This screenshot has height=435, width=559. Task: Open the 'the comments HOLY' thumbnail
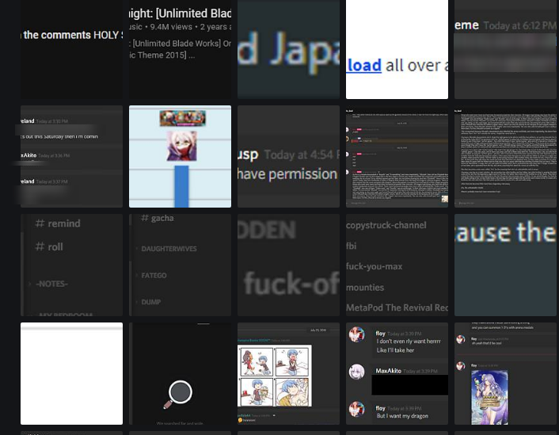[x=71, y=49]
